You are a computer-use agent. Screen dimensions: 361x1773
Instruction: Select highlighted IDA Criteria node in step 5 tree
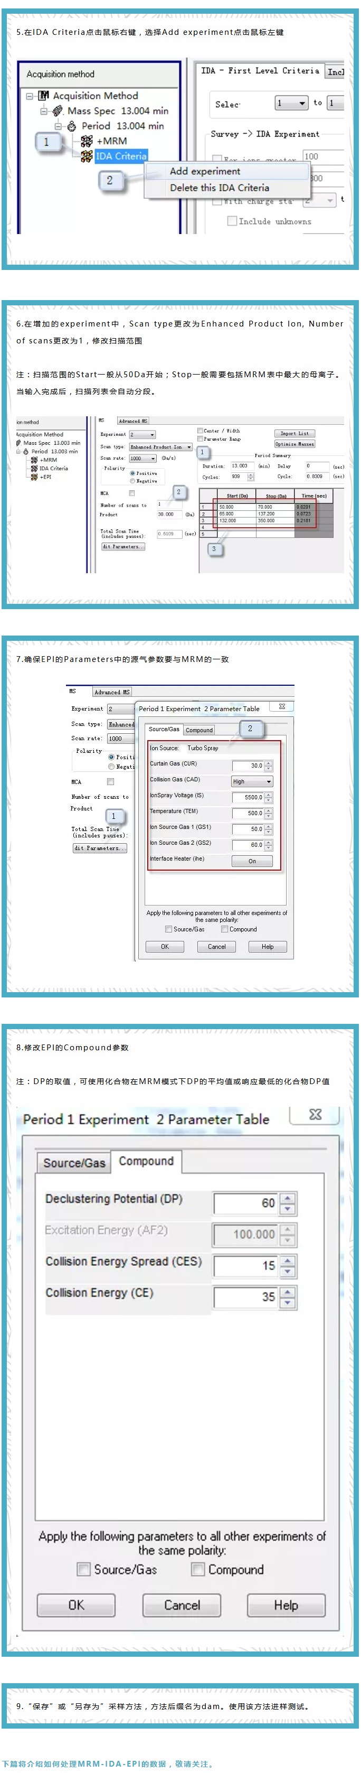coord(121,156)
